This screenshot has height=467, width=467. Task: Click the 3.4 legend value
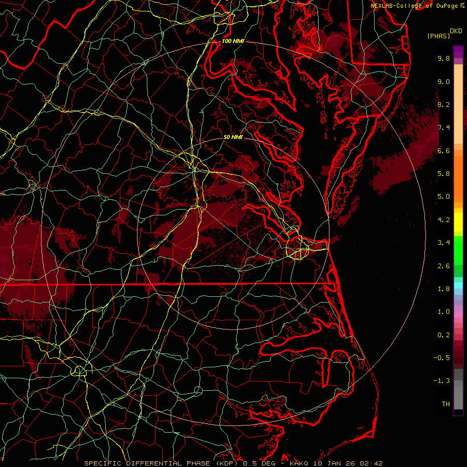click(444, 243)
